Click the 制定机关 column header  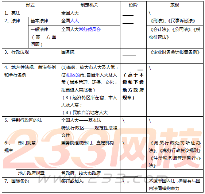[x=90, y=5]
